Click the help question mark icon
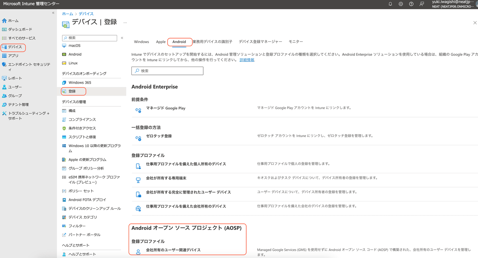The image size is (478, 258). pos(411,4)
